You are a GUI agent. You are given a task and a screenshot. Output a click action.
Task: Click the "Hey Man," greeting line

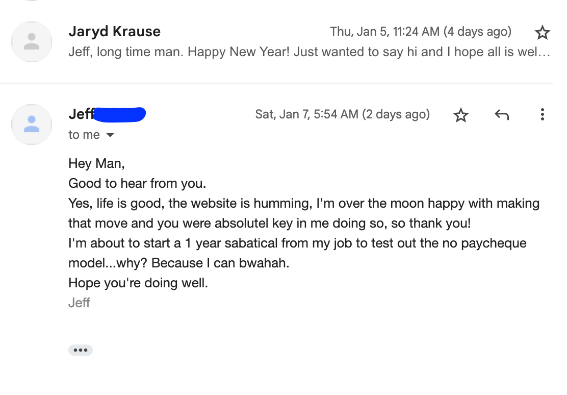(96, 164)
